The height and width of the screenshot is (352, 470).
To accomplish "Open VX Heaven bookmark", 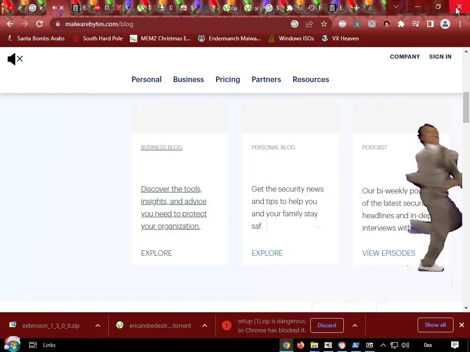I will pyautogui.click(x=340, y=38).
